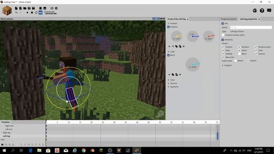Expand the Texture section

point(168,83)
